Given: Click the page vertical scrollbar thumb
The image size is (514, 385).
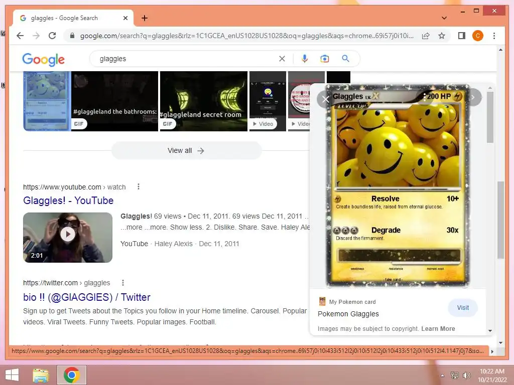Looking at the screenshot, I should [x=500, y=220].
